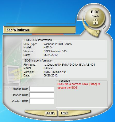
Task: Click the Exit button
Action: point(75,113)
